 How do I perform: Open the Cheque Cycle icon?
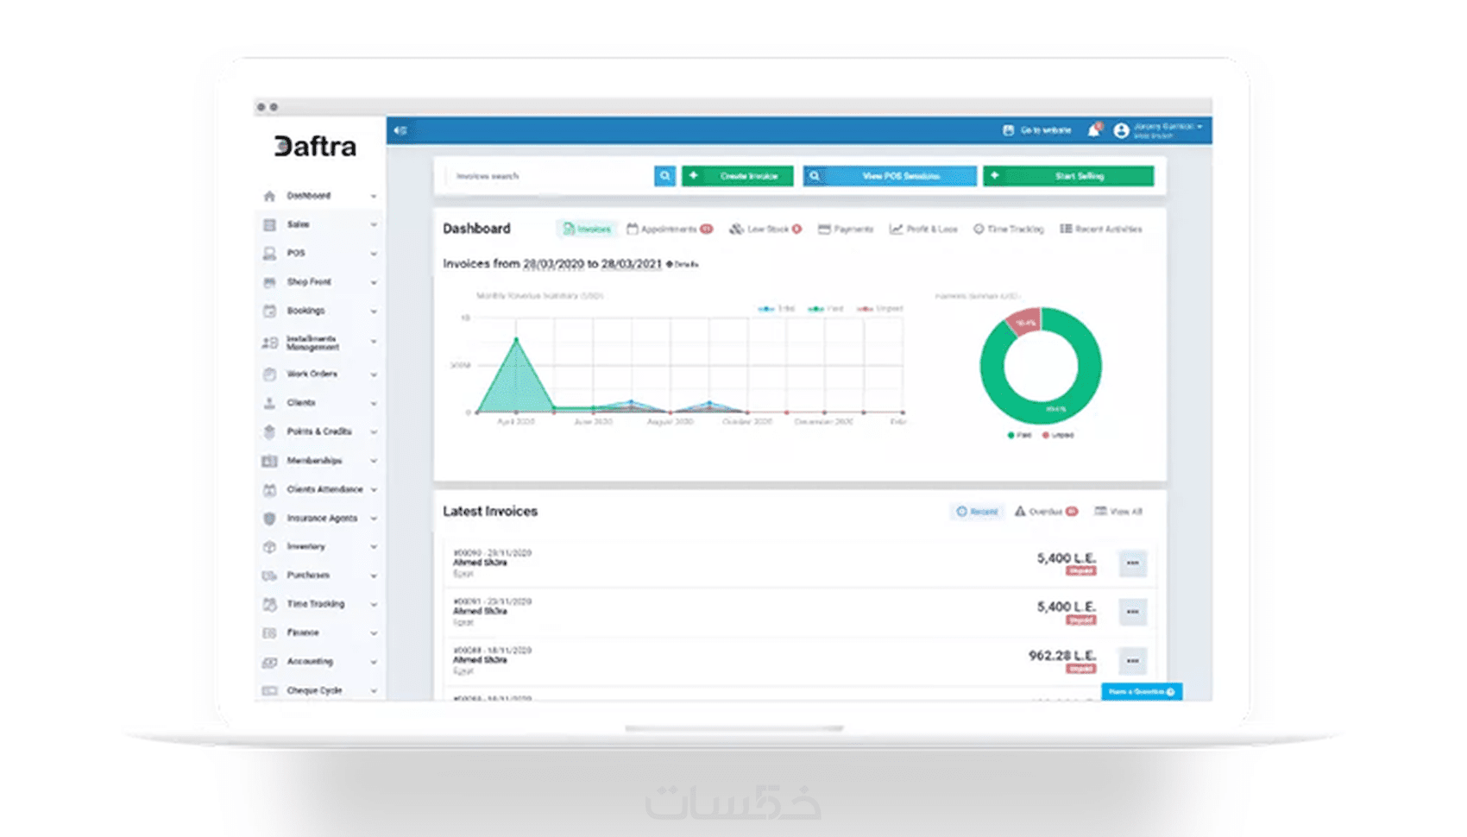coord(269,690)
